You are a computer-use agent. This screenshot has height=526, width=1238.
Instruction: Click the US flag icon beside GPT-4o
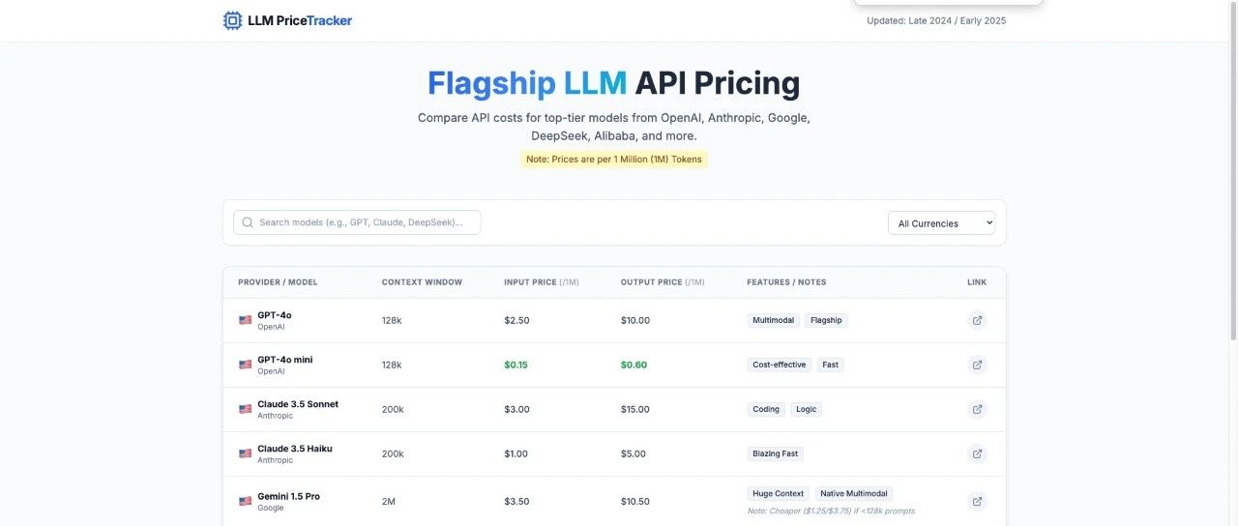tap(245, 320)
